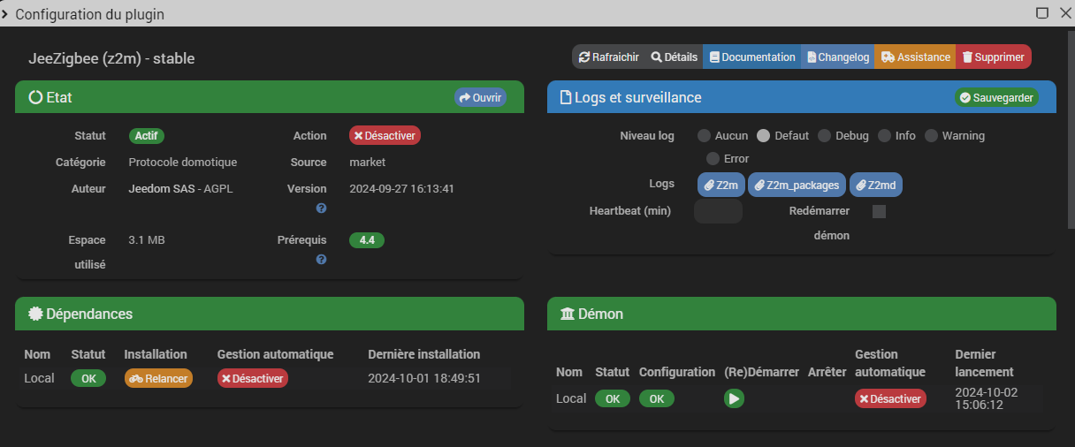Click the Heartbeat minutes input field

(718, 211)
